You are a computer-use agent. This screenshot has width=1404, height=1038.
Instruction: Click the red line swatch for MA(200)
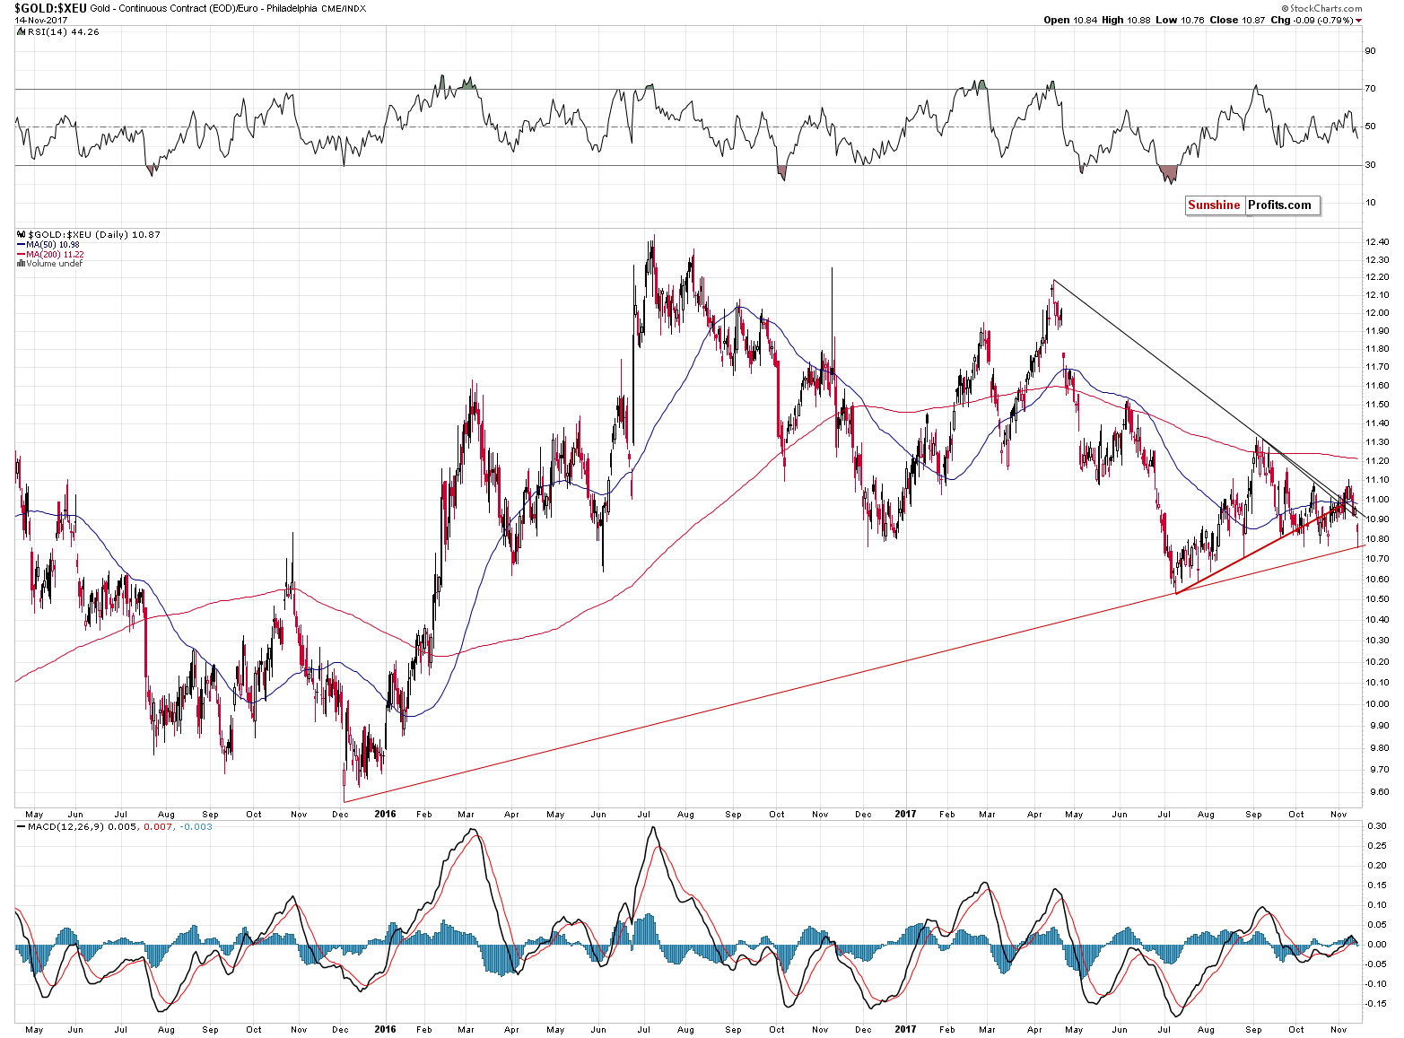[21, 254]
